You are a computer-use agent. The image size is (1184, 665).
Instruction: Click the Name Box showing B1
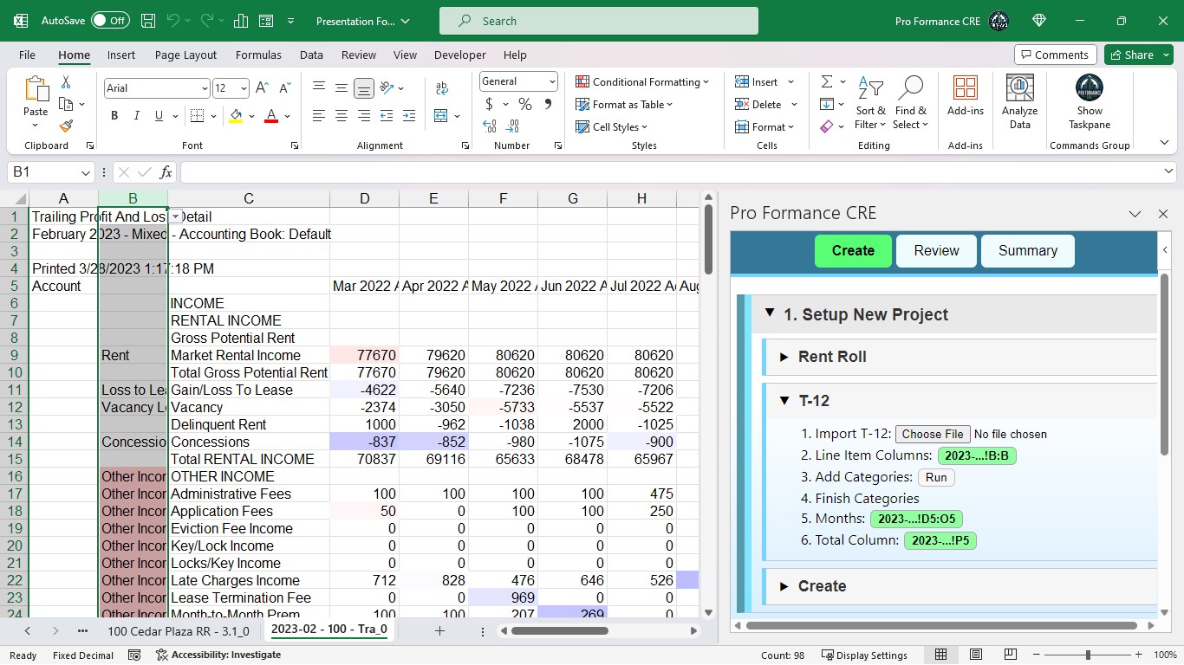coord(43,172)
